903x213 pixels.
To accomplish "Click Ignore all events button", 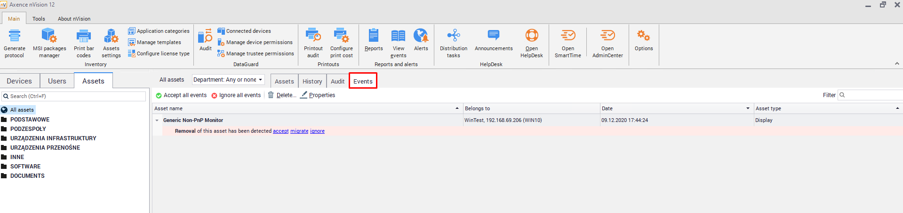I will coord(236,95).
